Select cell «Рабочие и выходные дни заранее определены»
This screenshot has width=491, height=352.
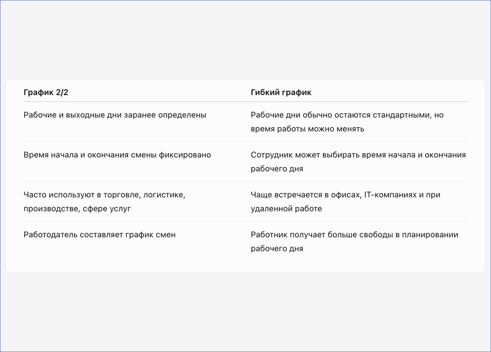click(115, 115)
